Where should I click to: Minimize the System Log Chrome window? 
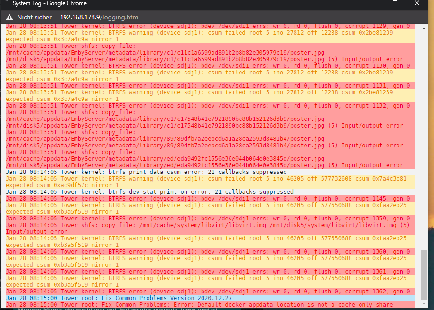[373, 3]
